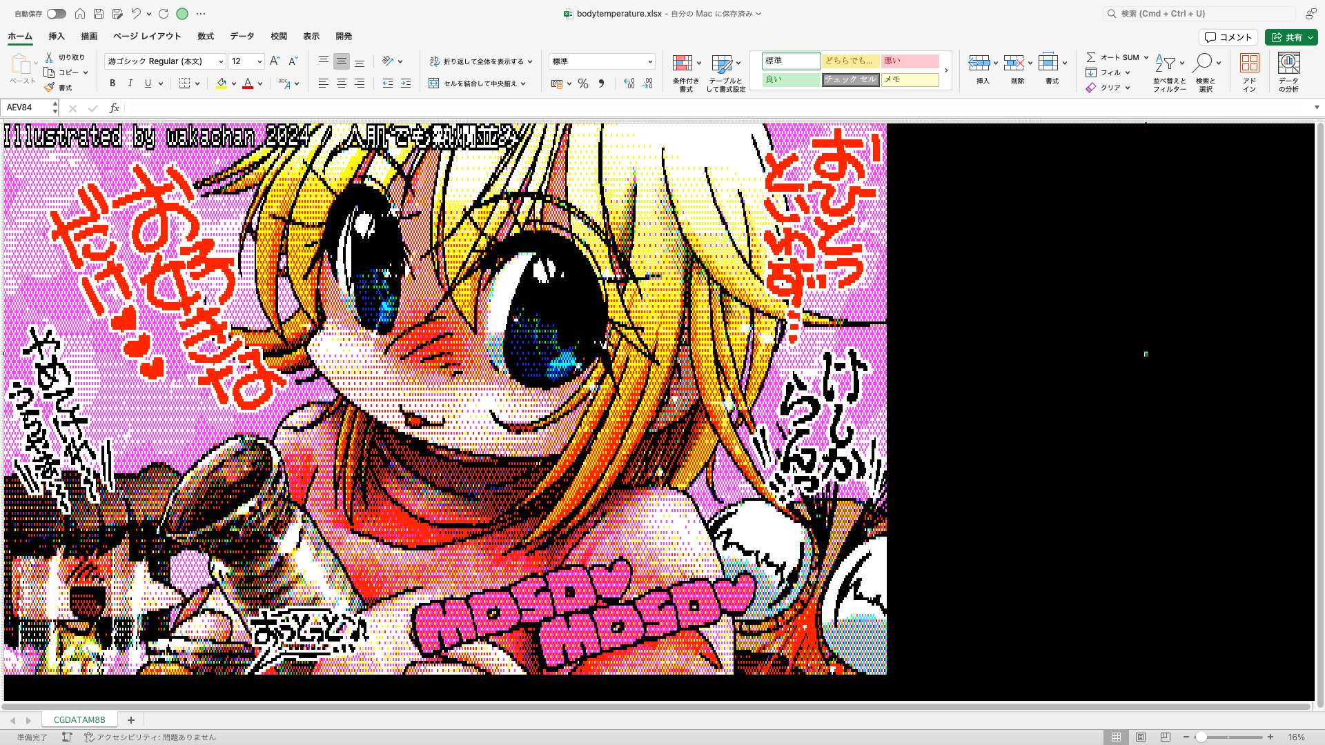Decrease font size with smaller A icon
The image size is (1325, 745).
point(293,61)
